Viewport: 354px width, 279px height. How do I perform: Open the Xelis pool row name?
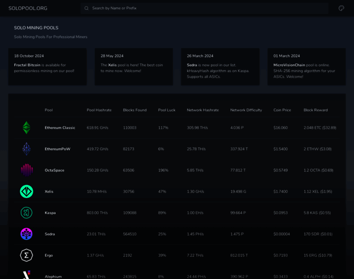[x=49, y=191]
